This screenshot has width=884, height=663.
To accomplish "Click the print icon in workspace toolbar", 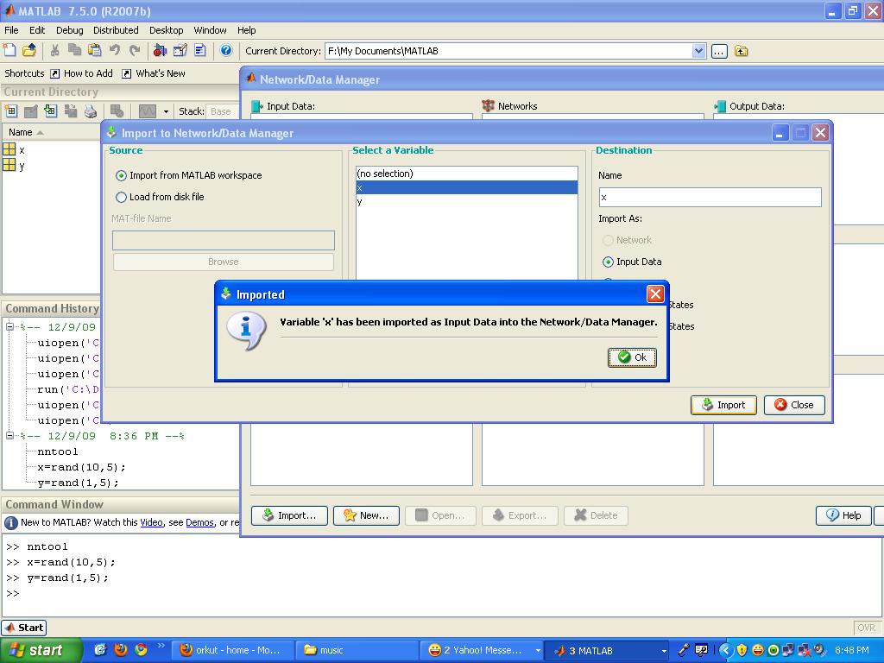I will [x=90, y=111].
